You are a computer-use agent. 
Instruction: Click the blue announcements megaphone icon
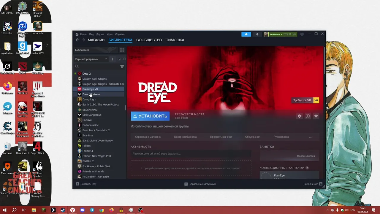coord(246,34)
